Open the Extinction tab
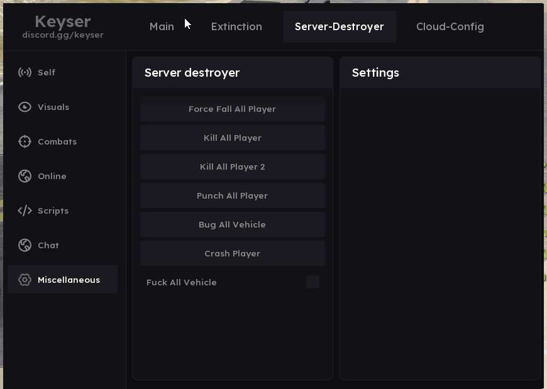547x389 pixels. coord(236,26)
